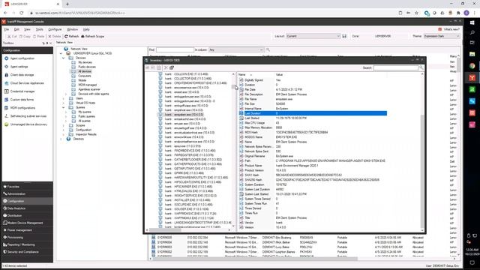Open Cloud Services Appliances tool
The image size is (480, 270).
click(24, 83)
